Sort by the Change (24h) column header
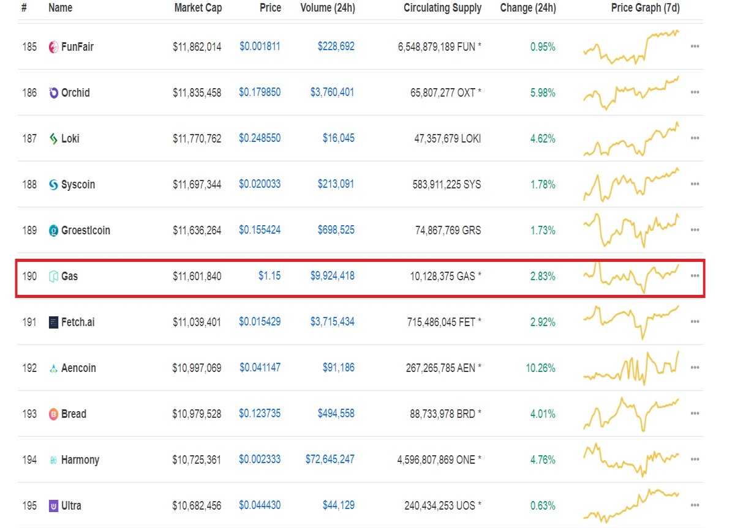Image resolution: width=735 pixels, height=528 pixels. [528, 8]
